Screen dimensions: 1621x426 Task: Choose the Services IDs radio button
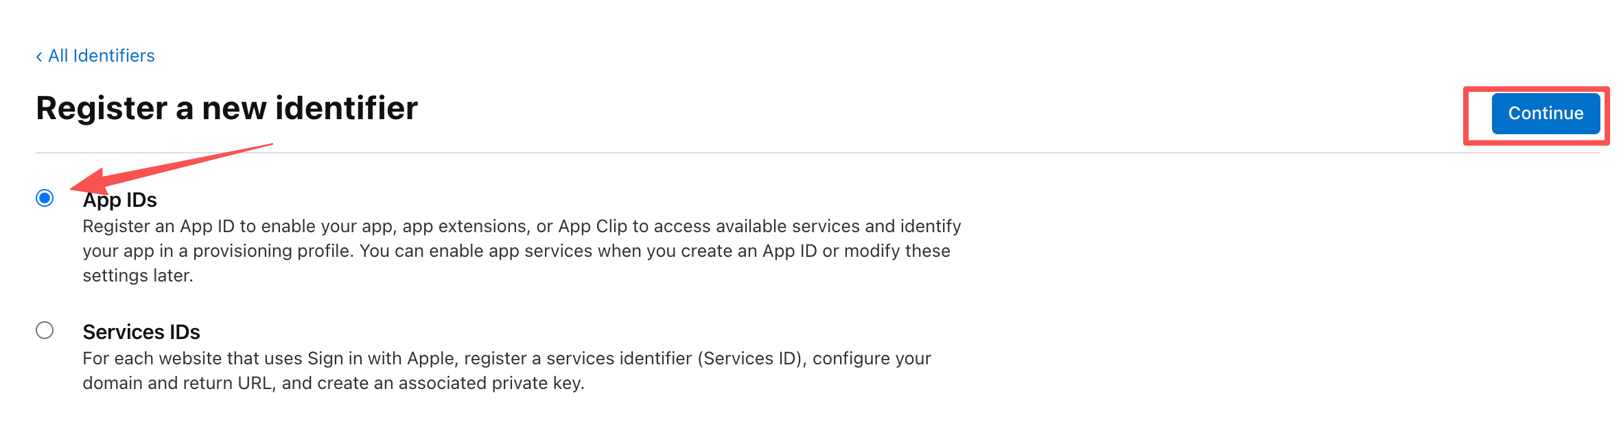point(45,330)
